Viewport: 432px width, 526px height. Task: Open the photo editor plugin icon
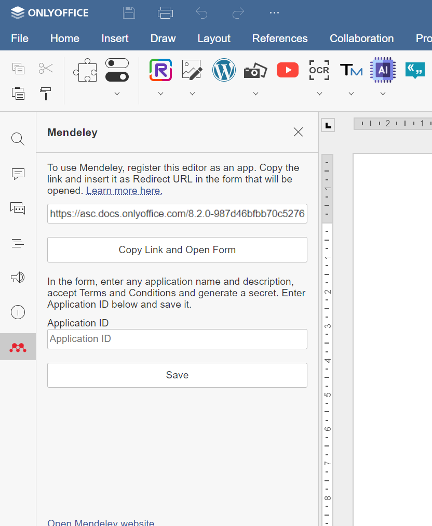point(192,70)
